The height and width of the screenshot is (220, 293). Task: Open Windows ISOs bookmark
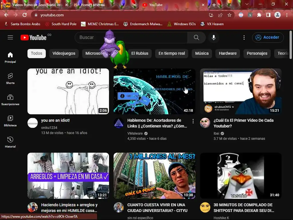click(x=182, y=24)
